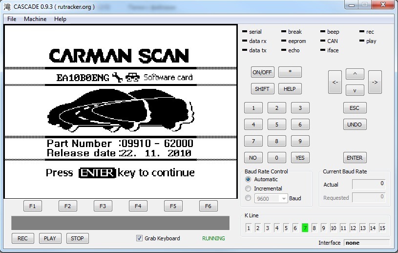Open the 9600 baud rate dropdown
Viewport: 398px width, 253px height.
tap(271, 198)
